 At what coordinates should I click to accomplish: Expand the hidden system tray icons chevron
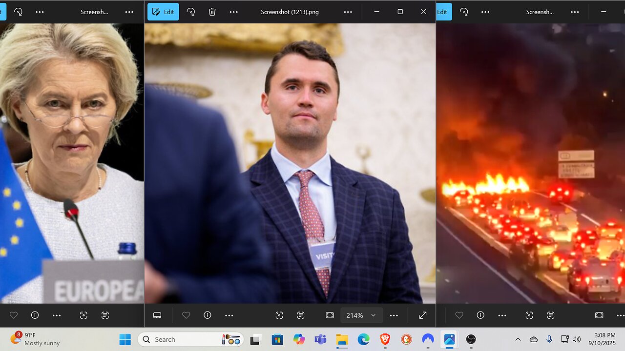(x=518, y=339)
